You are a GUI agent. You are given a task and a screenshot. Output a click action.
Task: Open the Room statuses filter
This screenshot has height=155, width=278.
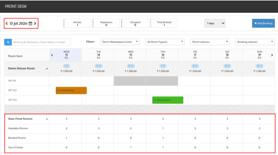(210, 42)
